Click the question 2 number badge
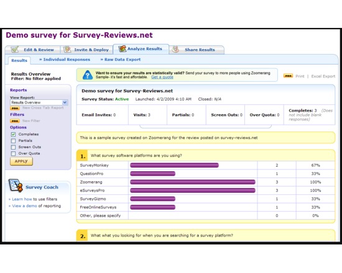 coord(83,236)
